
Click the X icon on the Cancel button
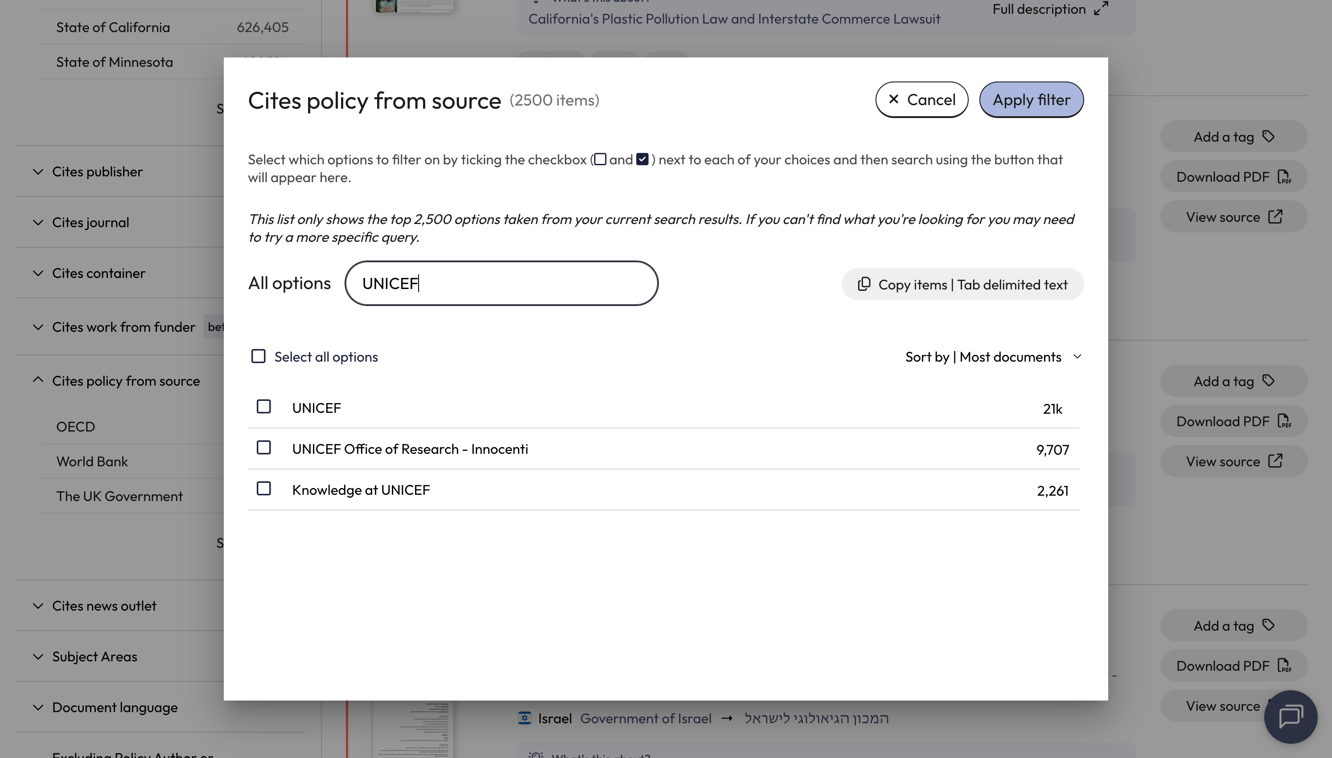tap(893, 99)
